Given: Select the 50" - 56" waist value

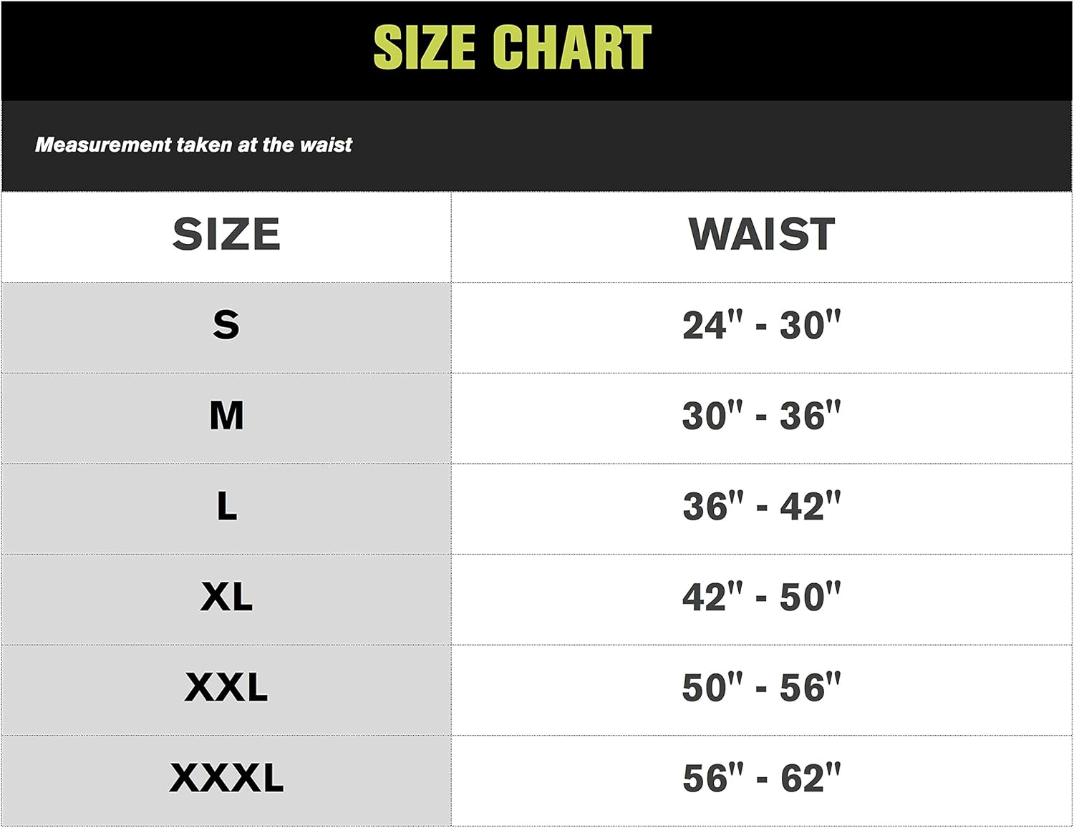Looking at the screenshot, I should tap(761, 688).
